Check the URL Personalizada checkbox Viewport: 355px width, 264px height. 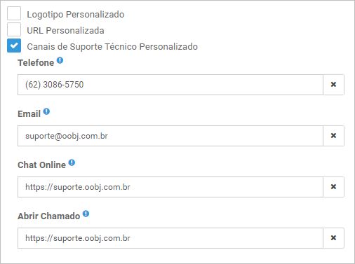pos(14,29)
